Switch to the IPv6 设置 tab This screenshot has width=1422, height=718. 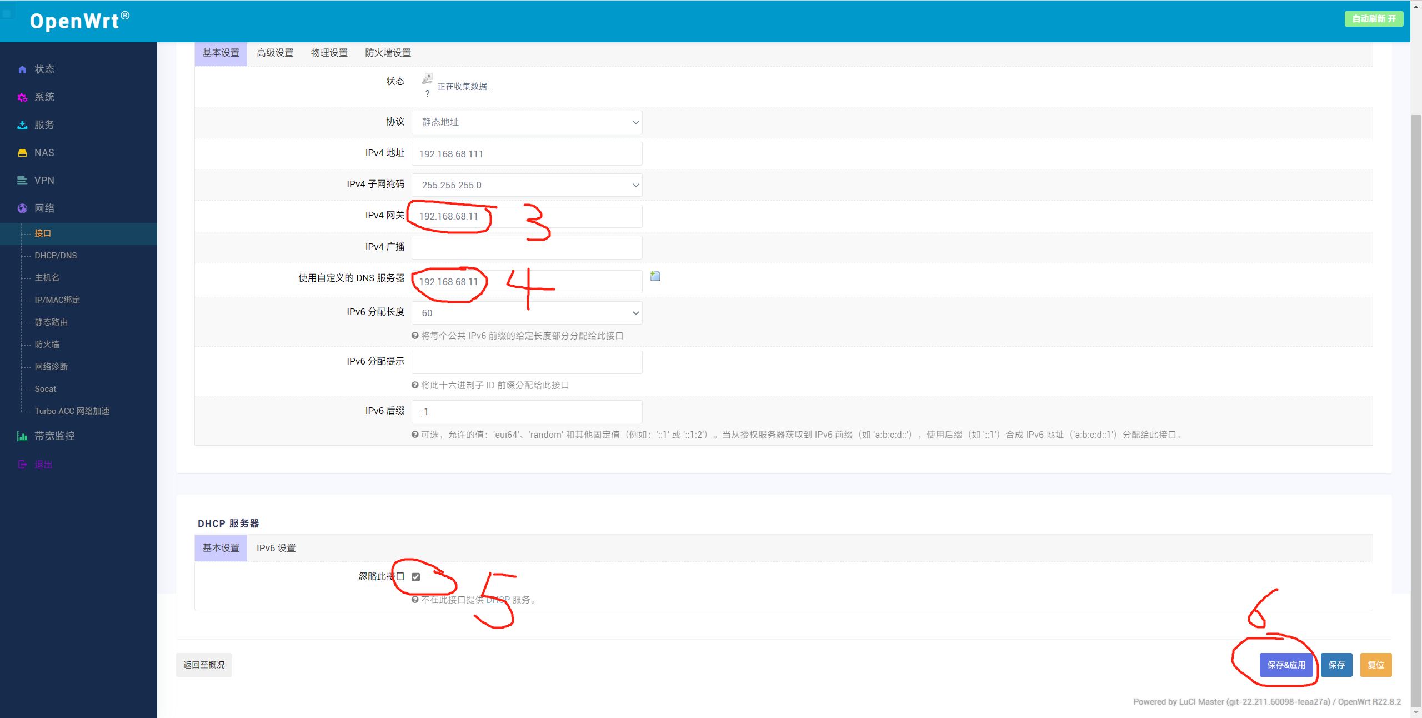(x=276, y=548)
